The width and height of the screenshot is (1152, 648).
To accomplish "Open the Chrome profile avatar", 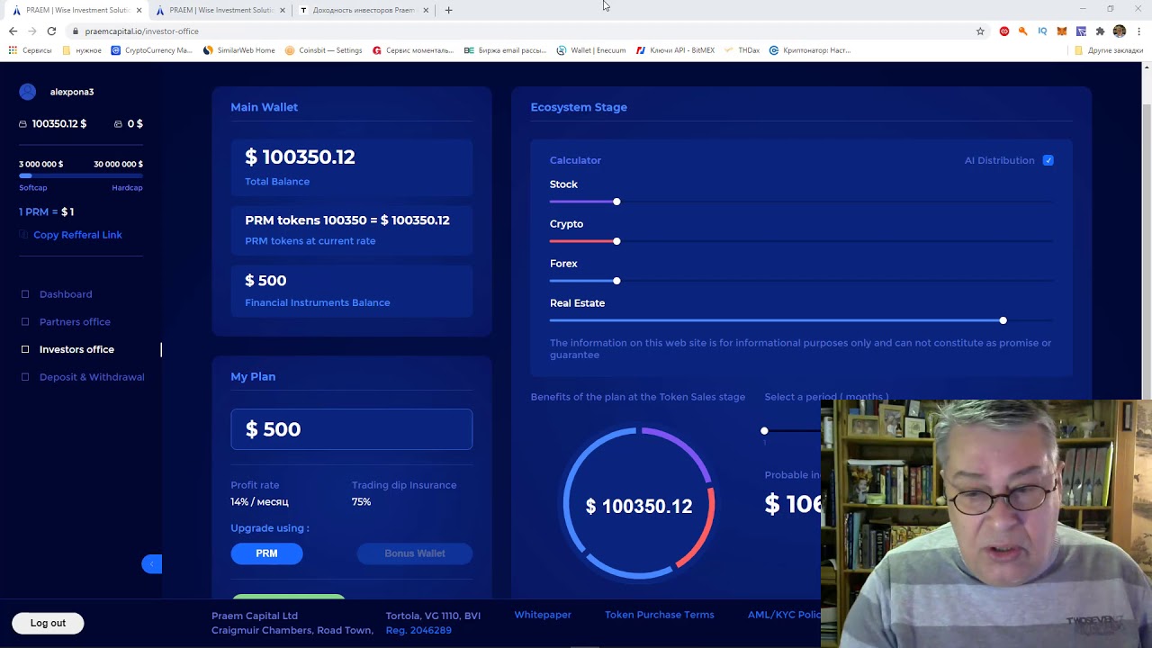I will [x=1120, y=31].
